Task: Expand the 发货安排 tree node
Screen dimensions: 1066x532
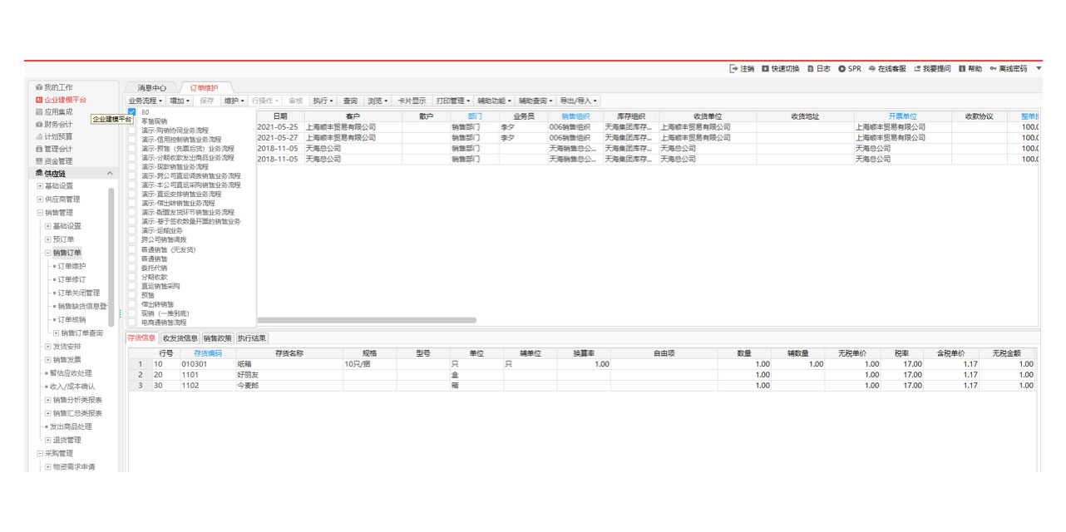Action: pos(47,347)
